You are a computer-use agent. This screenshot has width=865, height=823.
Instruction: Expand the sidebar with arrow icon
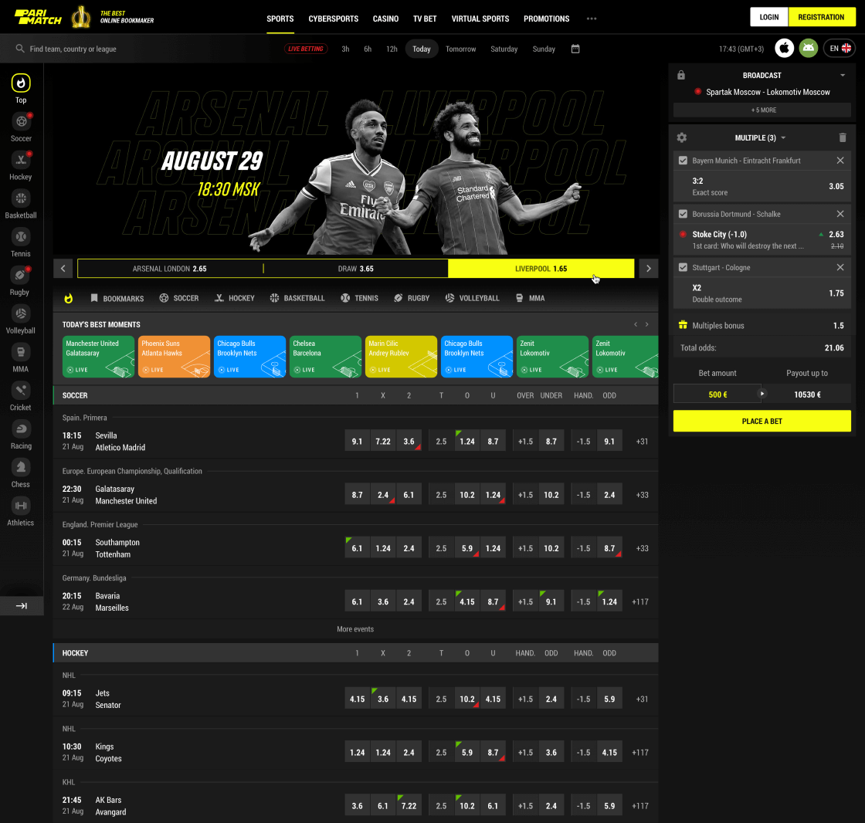pyautogui.click(x=22, y=605)
